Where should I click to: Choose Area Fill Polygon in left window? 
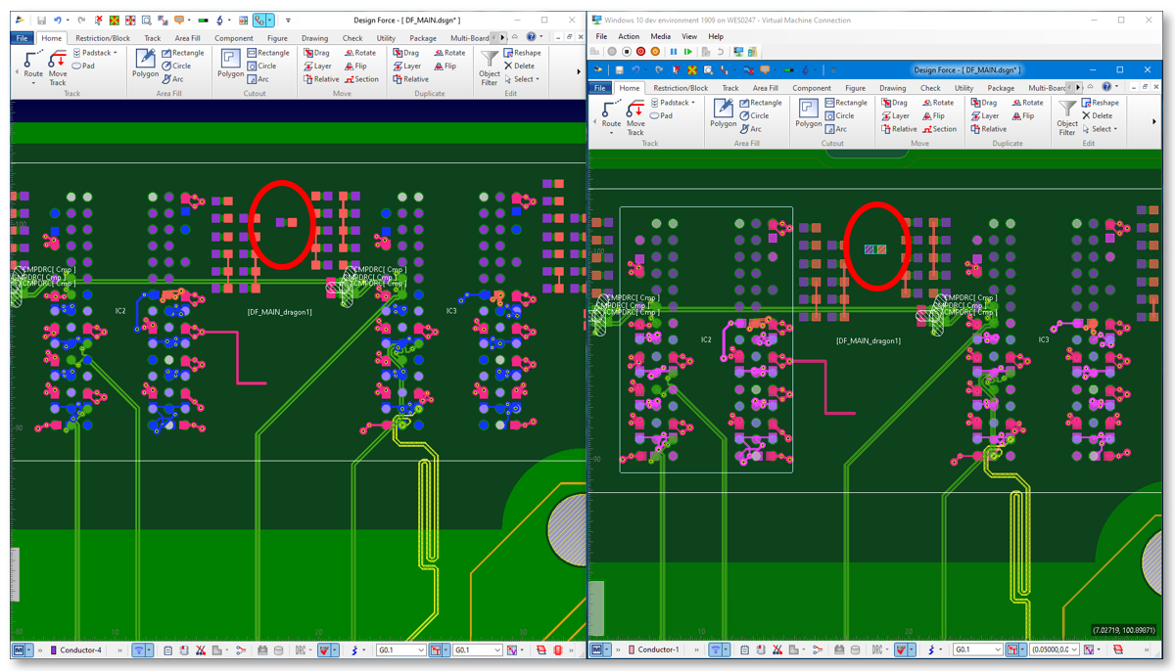(x=145, y=63)
